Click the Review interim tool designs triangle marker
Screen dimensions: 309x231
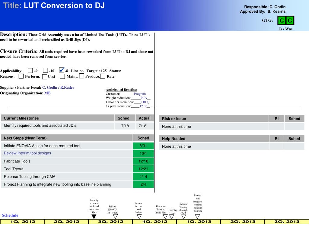pyautogui.click(x=139, y=217)
